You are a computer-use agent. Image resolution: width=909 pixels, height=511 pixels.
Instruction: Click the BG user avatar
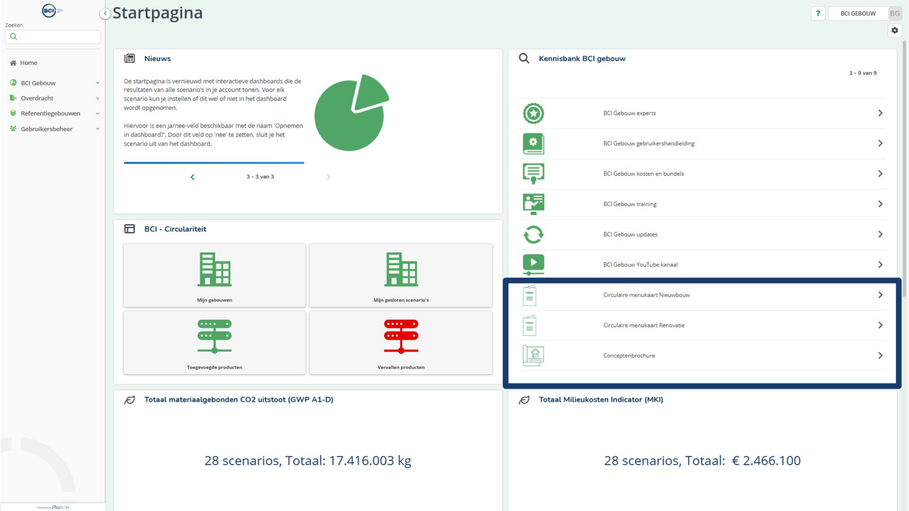894,13
